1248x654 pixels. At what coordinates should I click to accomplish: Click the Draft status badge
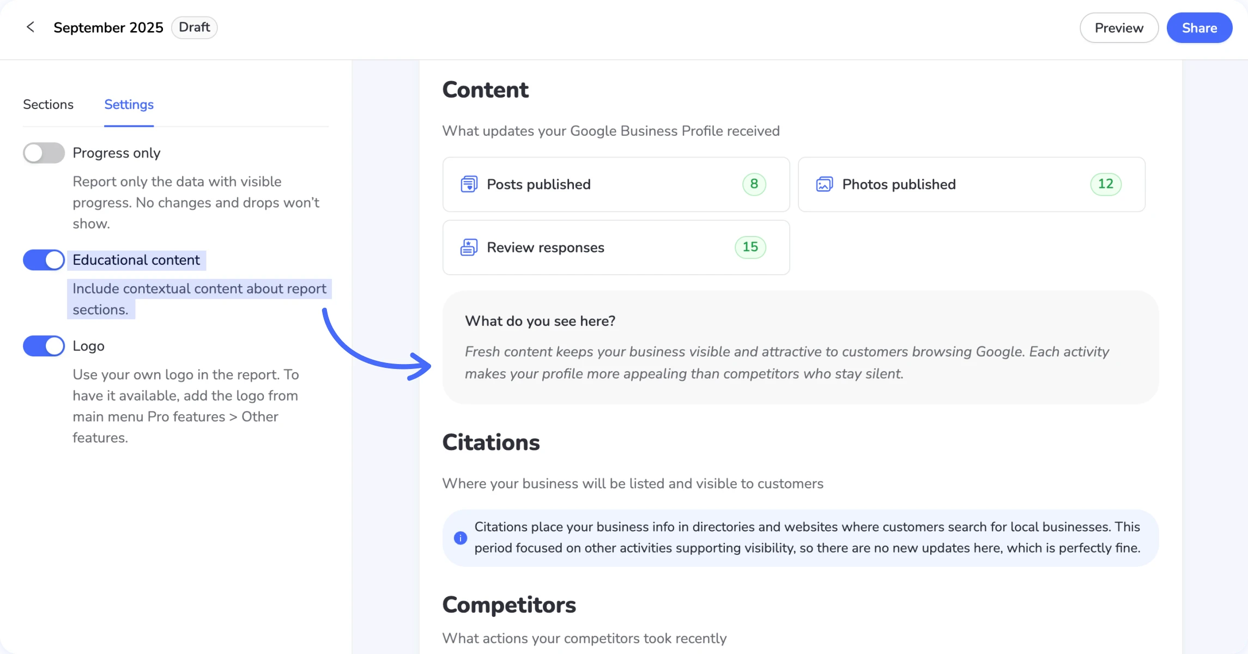tap(194, 27)
